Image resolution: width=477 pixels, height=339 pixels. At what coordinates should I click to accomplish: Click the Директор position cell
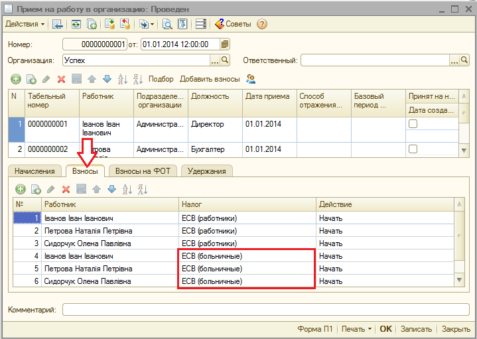(x=215, y=130)
